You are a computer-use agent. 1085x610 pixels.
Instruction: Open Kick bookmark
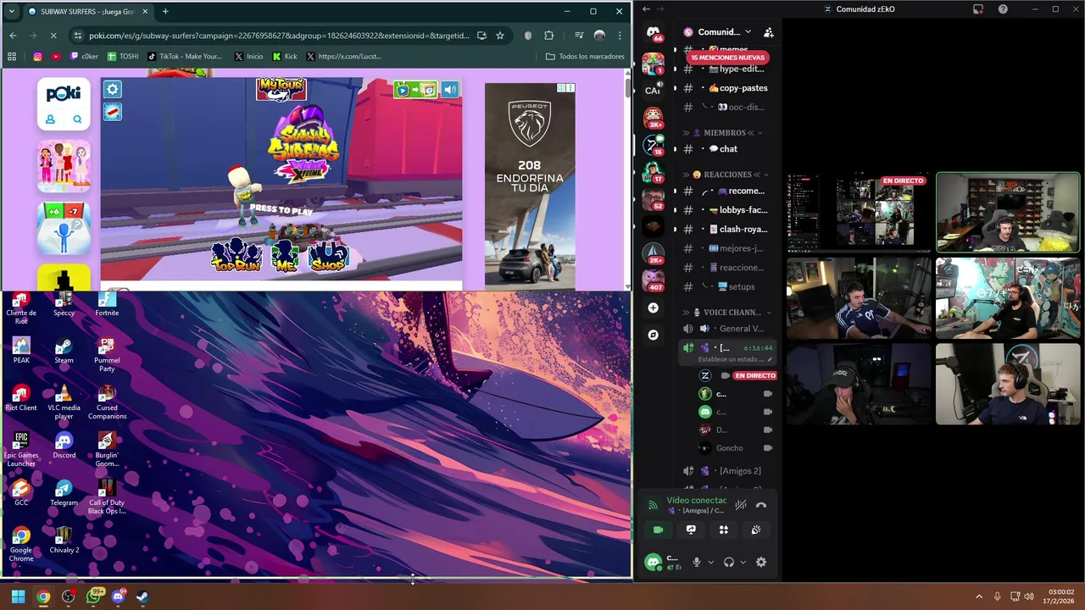pyautogui.click(x=285, y=57)
